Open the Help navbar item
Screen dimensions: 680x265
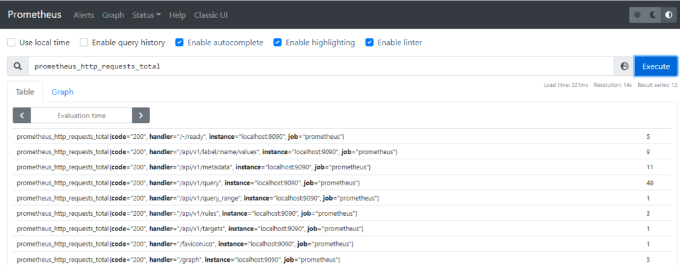[x=177, y=15]
